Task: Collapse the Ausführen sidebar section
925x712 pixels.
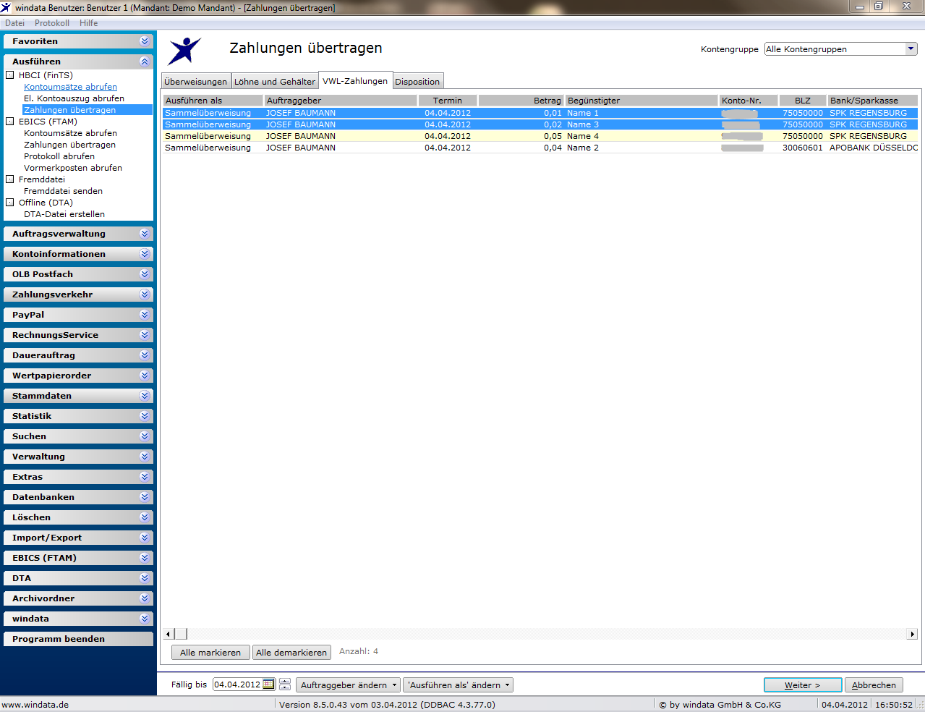Action: click(x=145, y=62)
